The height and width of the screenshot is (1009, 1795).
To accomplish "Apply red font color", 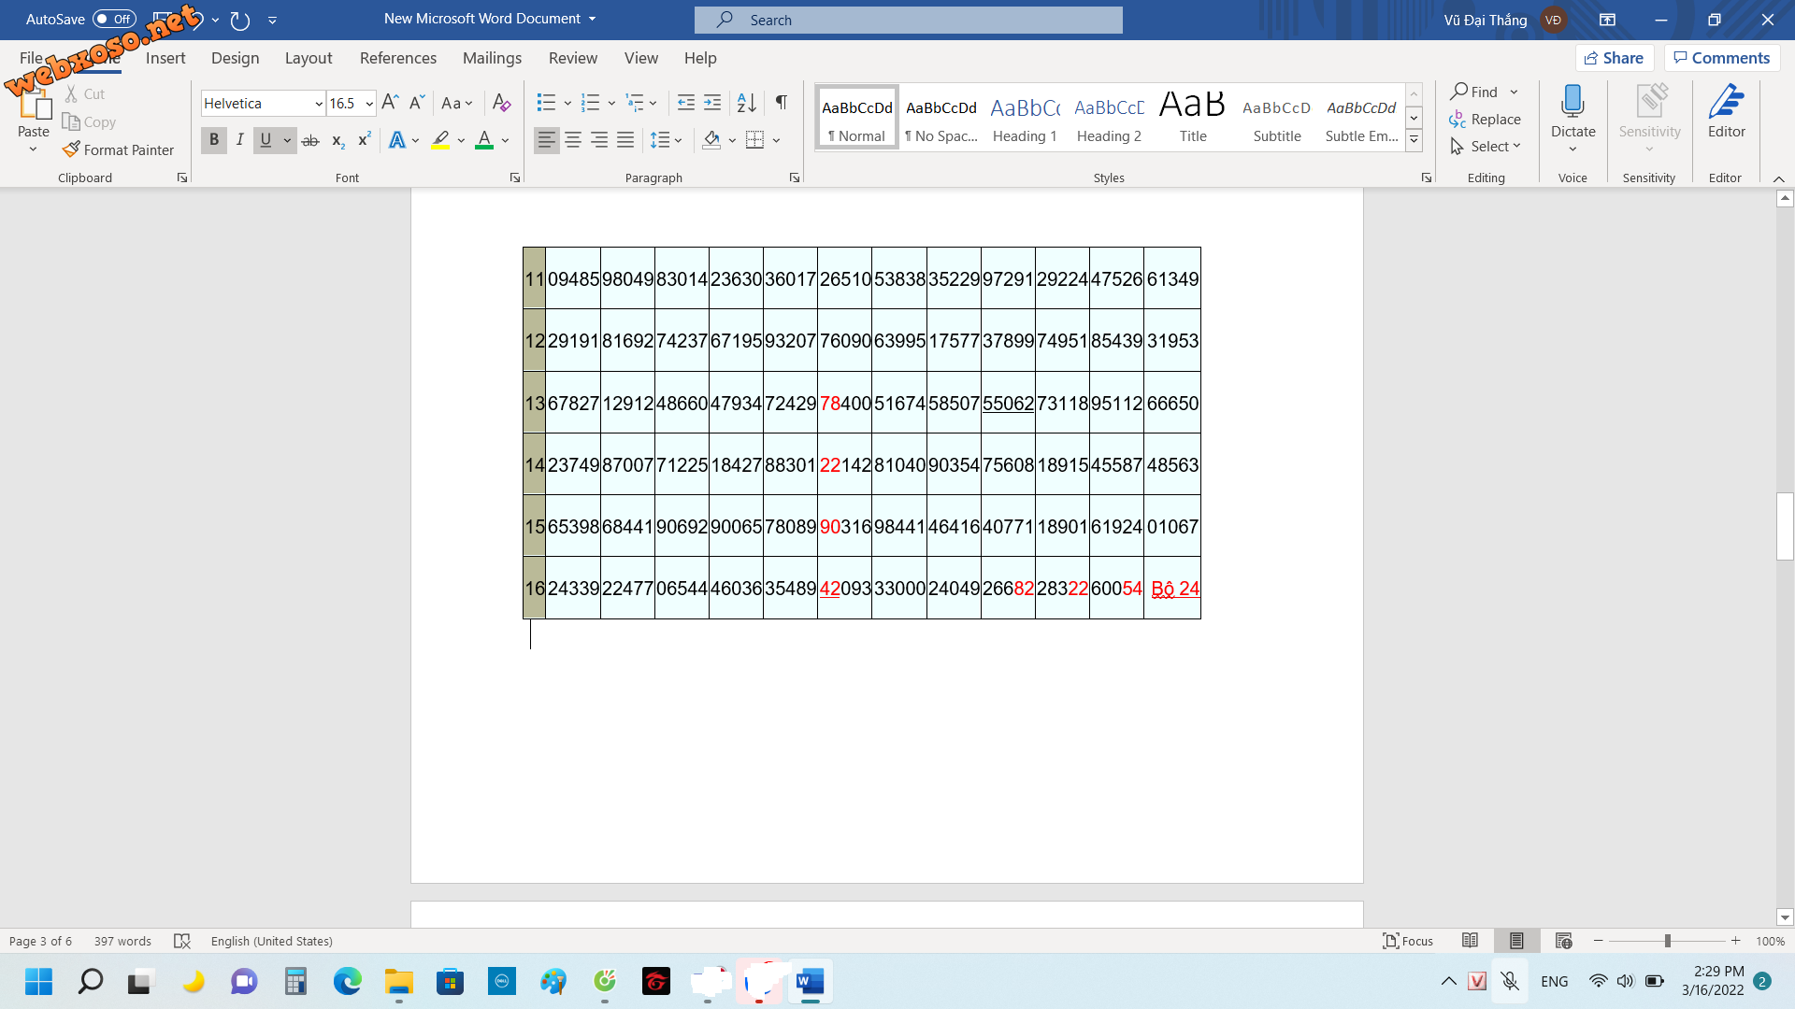I will 484,140.
